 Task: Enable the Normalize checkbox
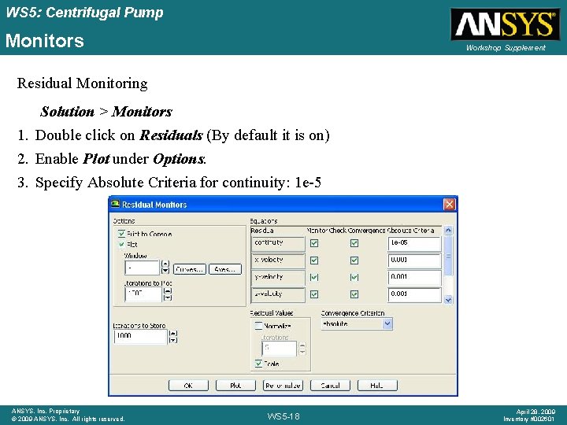pos(258,326)
